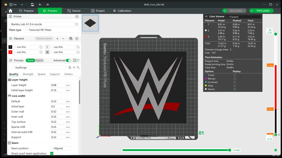Open filament 1 'use this' dropdown
This screenshot has width=282, height=158.
tap(26, 47)
